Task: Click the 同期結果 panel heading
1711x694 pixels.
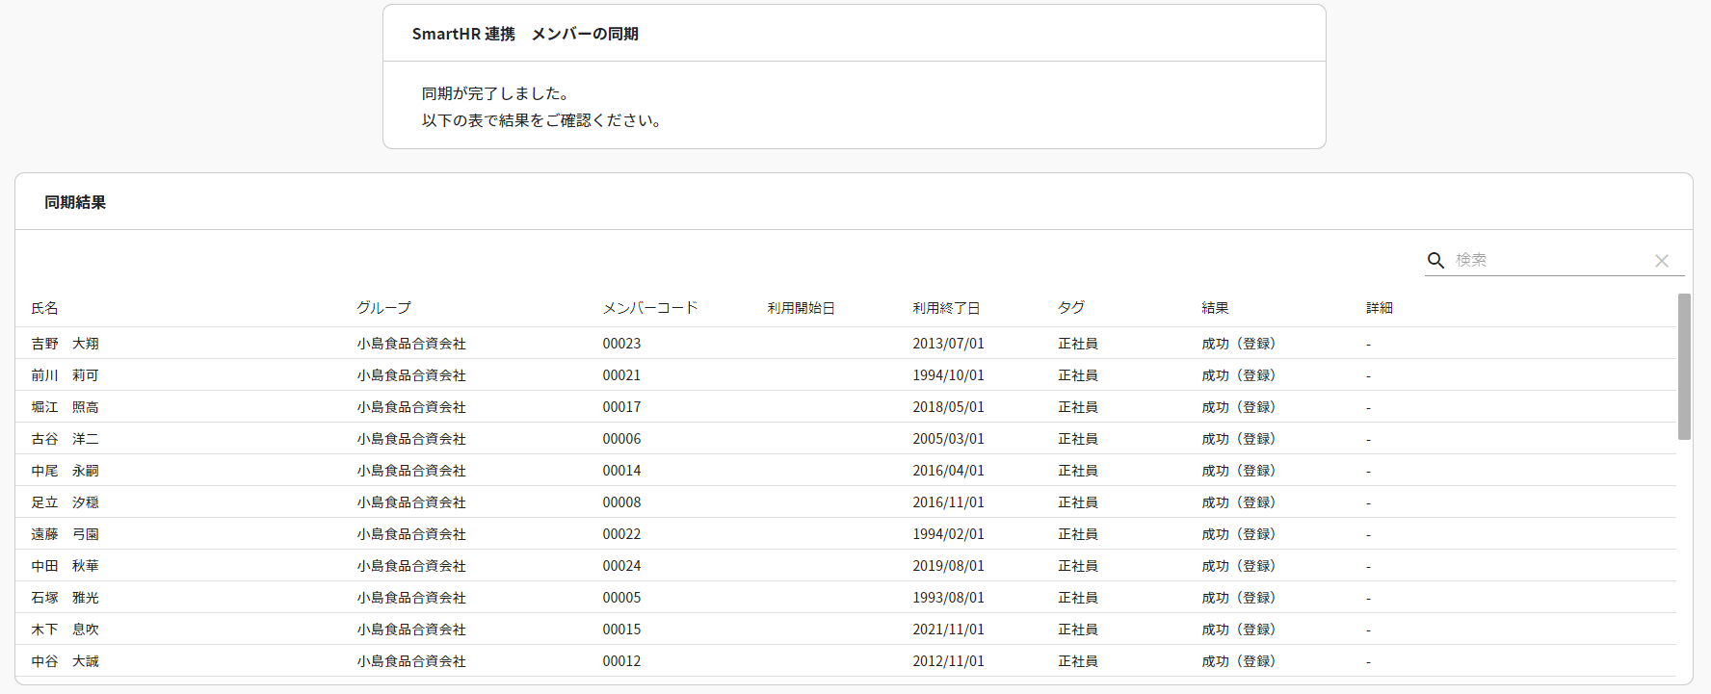Action: 75,202
